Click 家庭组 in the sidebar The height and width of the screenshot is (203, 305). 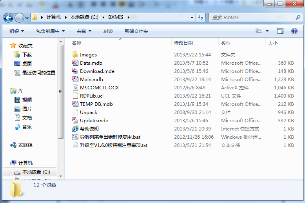[22, 145]
